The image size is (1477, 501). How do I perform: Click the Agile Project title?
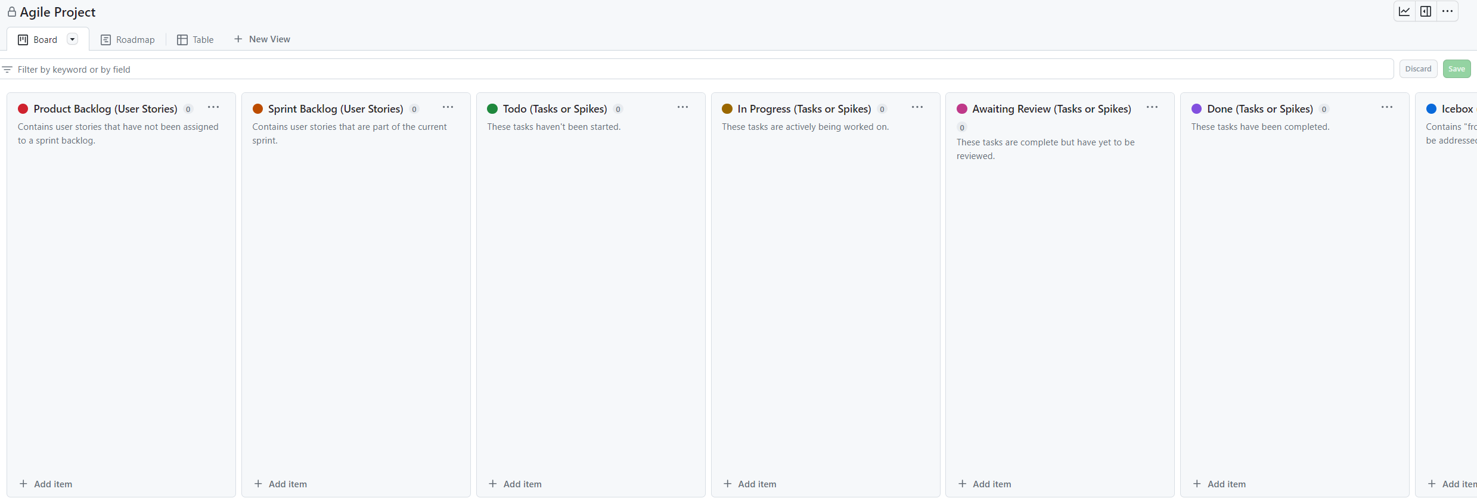pos(58,12)
